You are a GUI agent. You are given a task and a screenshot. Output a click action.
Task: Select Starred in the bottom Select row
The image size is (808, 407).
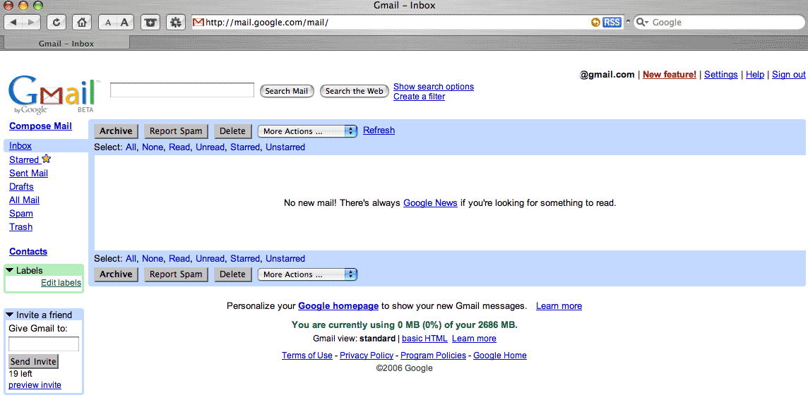[245, 259]
